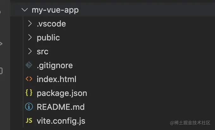Screen dimensions: 215x130
Task: Select the .vscode folder label
Action: click(51, 24)
